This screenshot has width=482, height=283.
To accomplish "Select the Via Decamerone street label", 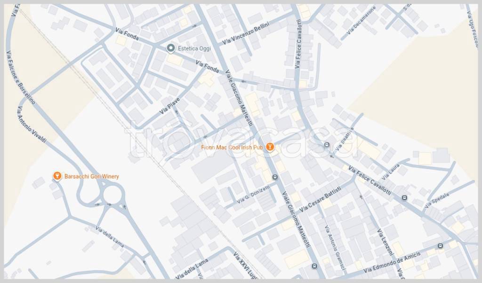I will tap(361, 21).
